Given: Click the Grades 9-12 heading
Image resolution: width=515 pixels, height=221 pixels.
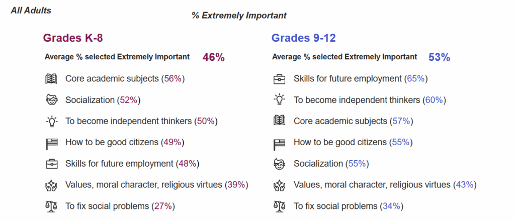Looking at the screenshot, I should point(303,38).
